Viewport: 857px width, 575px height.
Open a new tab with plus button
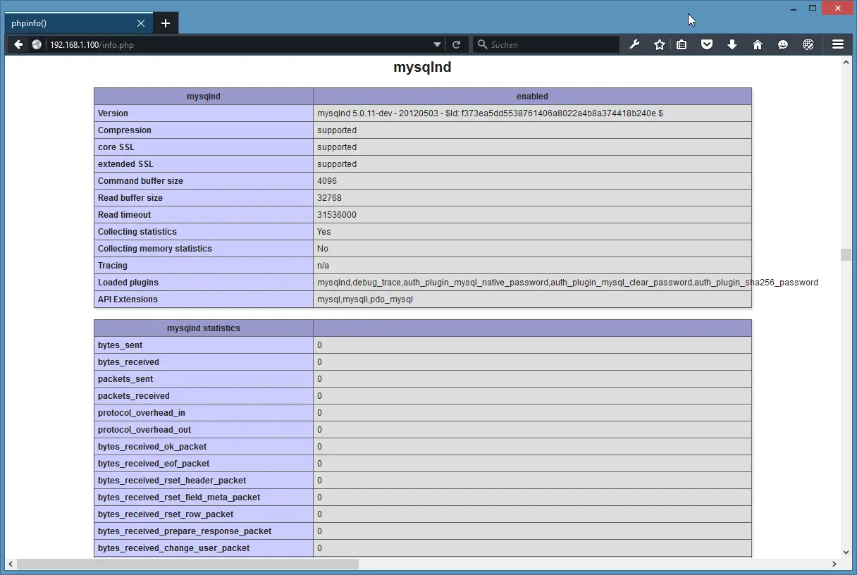(x=166, y=23)
